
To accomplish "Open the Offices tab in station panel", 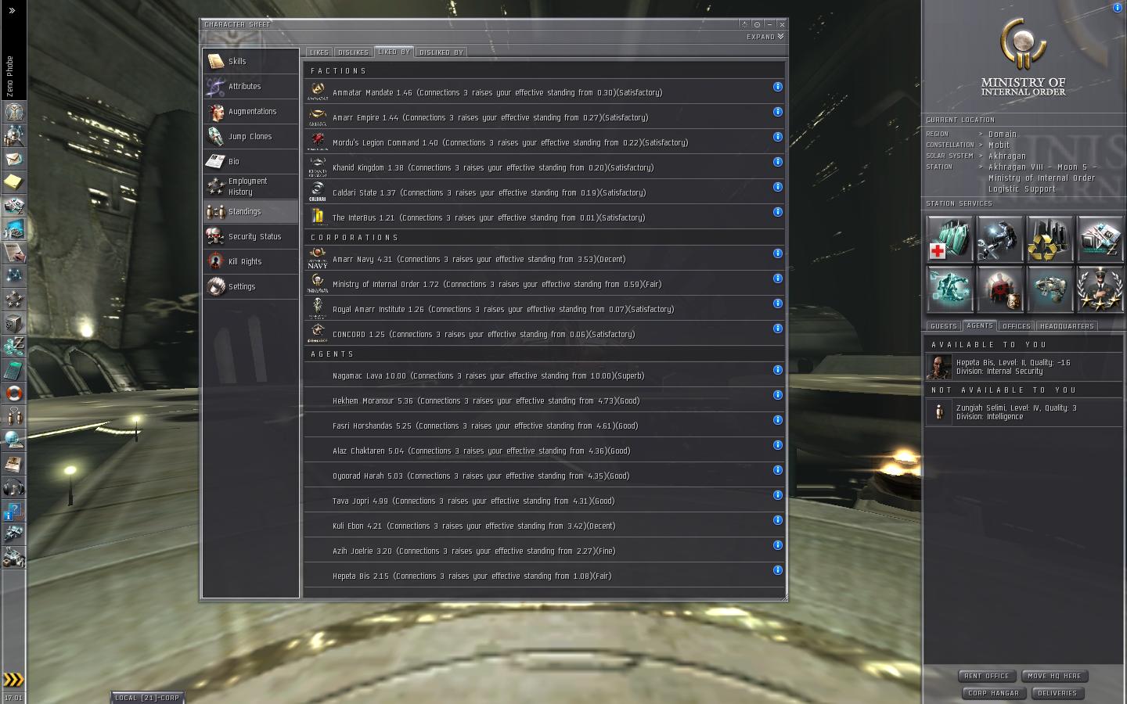I will [1016, 326].
